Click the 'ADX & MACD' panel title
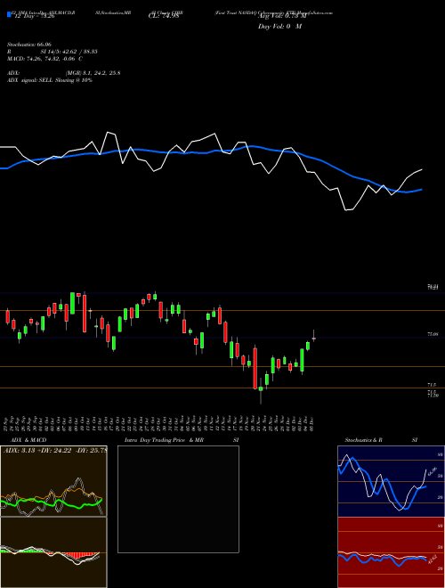 [x=28, y=440]
